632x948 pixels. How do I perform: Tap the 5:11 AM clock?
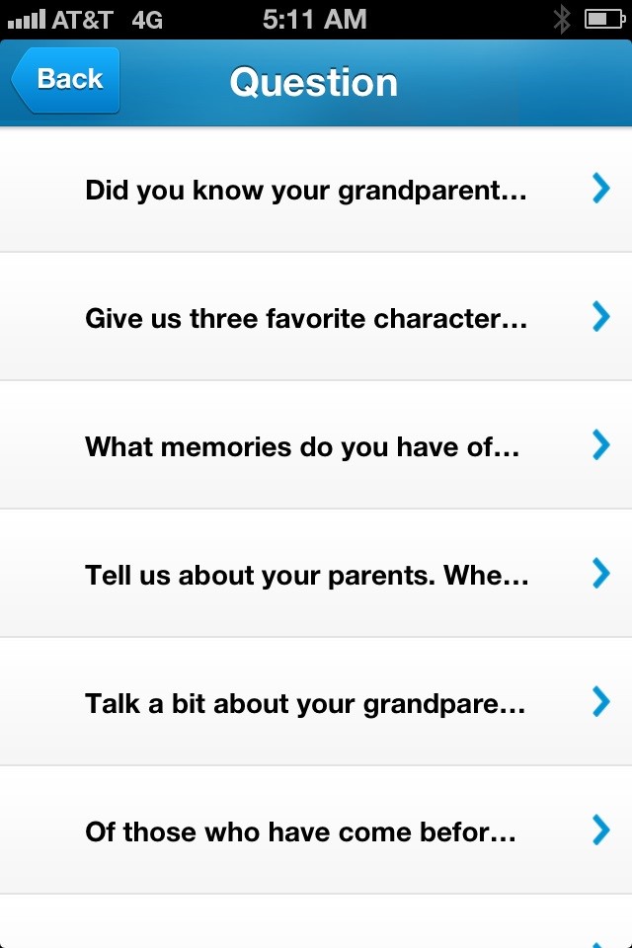[314, 19]
